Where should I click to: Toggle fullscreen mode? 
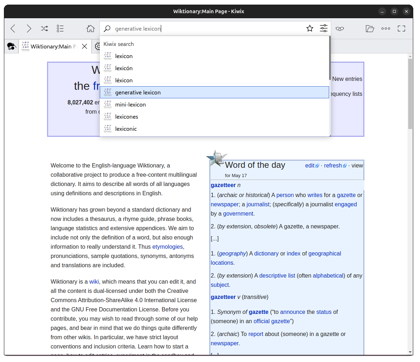tap(401, 29)
